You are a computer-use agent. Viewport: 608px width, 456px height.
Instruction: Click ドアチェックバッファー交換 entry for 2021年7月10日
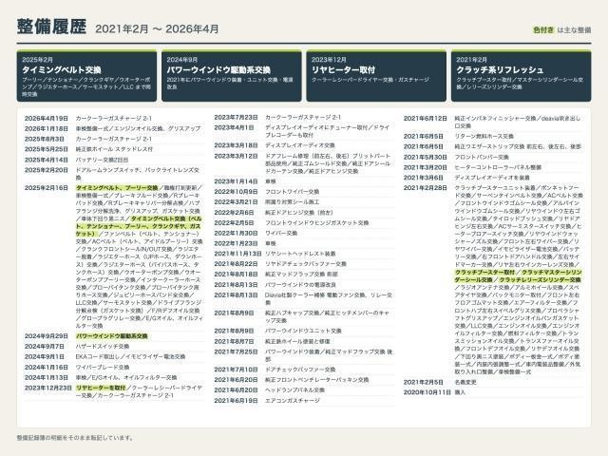click(300, 370)
